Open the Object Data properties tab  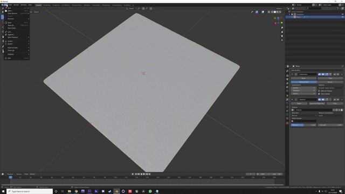[x=287, y=115]
